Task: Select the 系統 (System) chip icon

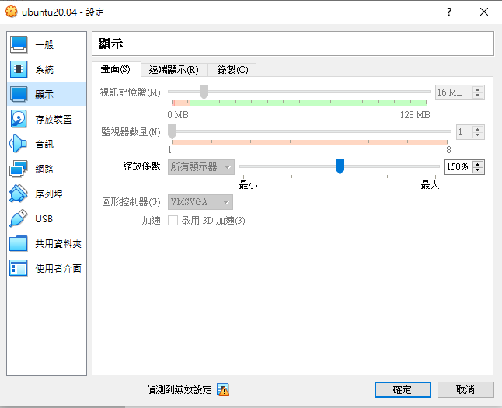Action: 19,69
